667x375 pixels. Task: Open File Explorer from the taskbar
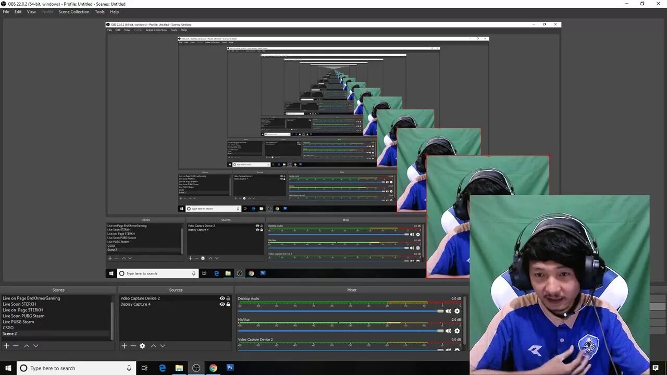click(179, 368)
